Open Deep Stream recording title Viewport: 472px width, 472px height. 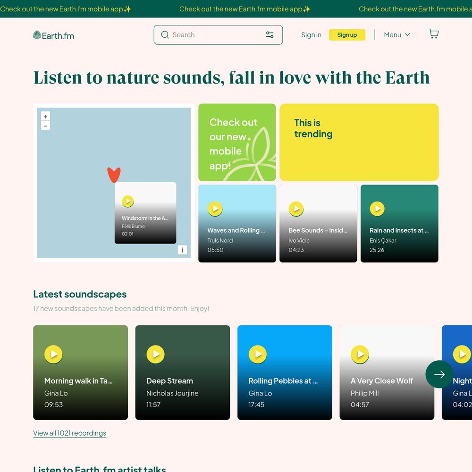pos(169,381)
